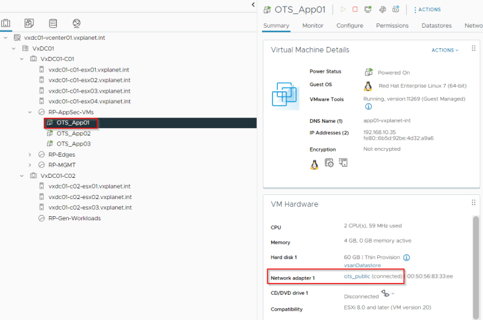Select the RP-Gen-Workloads resource pool
Image resolution: width=483 pixels, height=320 pixels.
(x=75, y=218)
